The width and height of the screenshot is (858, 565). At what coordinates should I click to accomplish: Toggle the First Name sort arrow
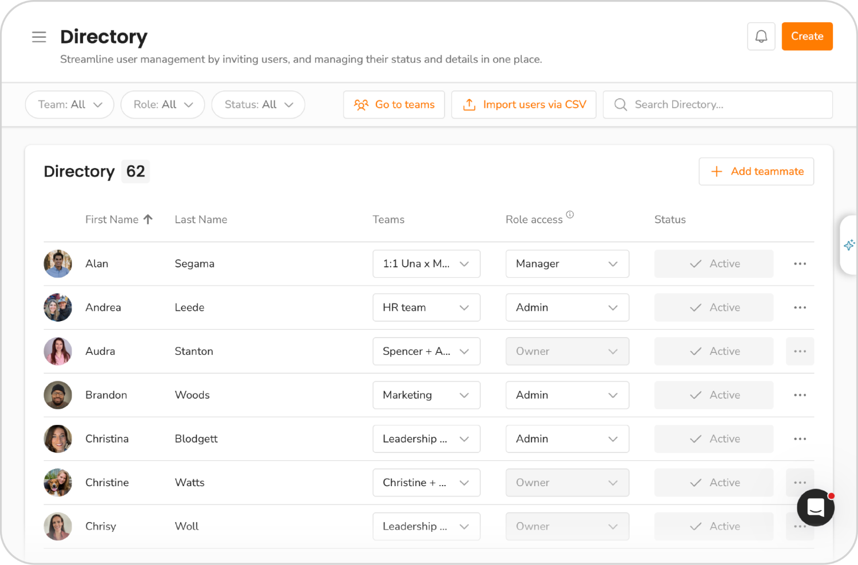click(x=148, y=219)
